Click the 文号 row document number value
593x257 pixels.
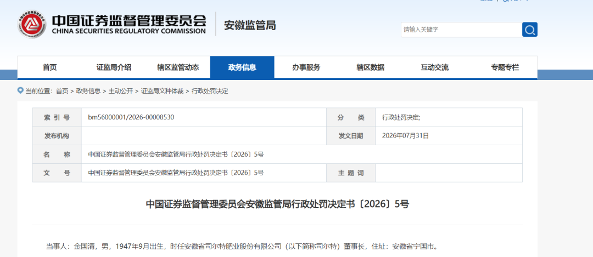176,173
